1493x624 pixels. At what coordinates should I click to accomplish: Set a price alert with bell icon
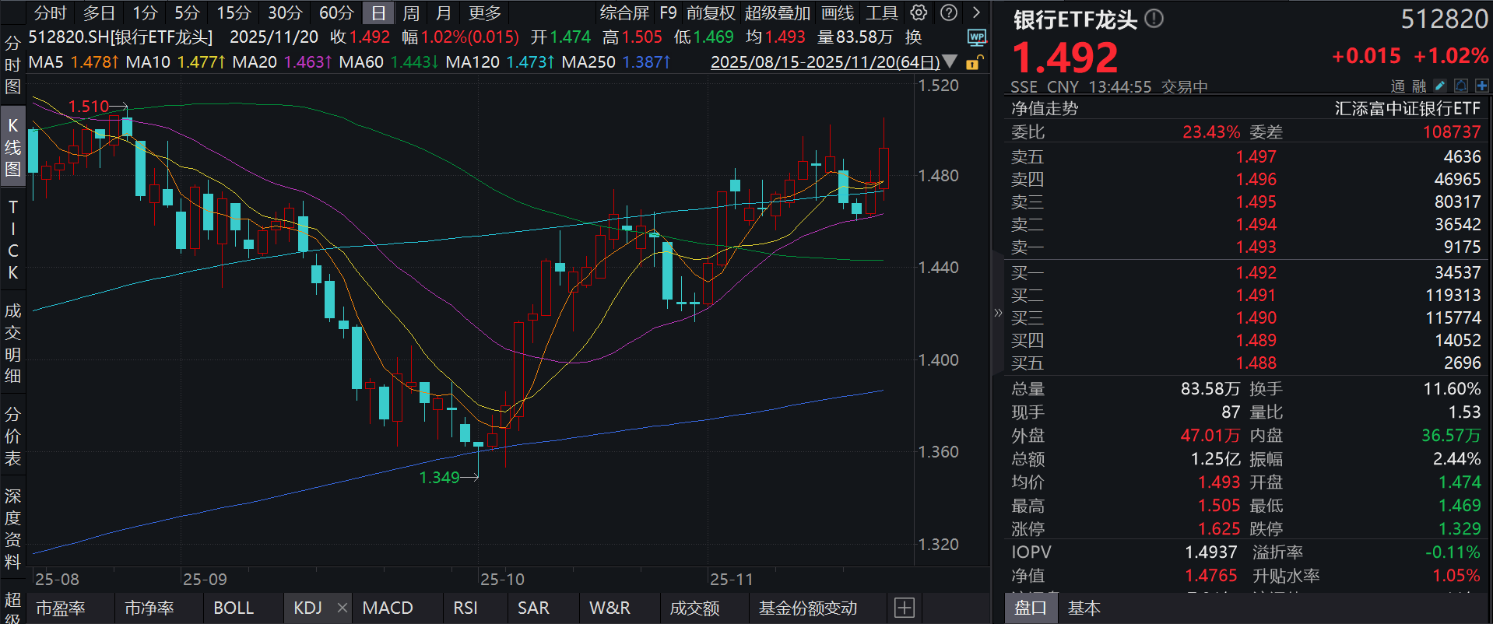coord(1461,86)
